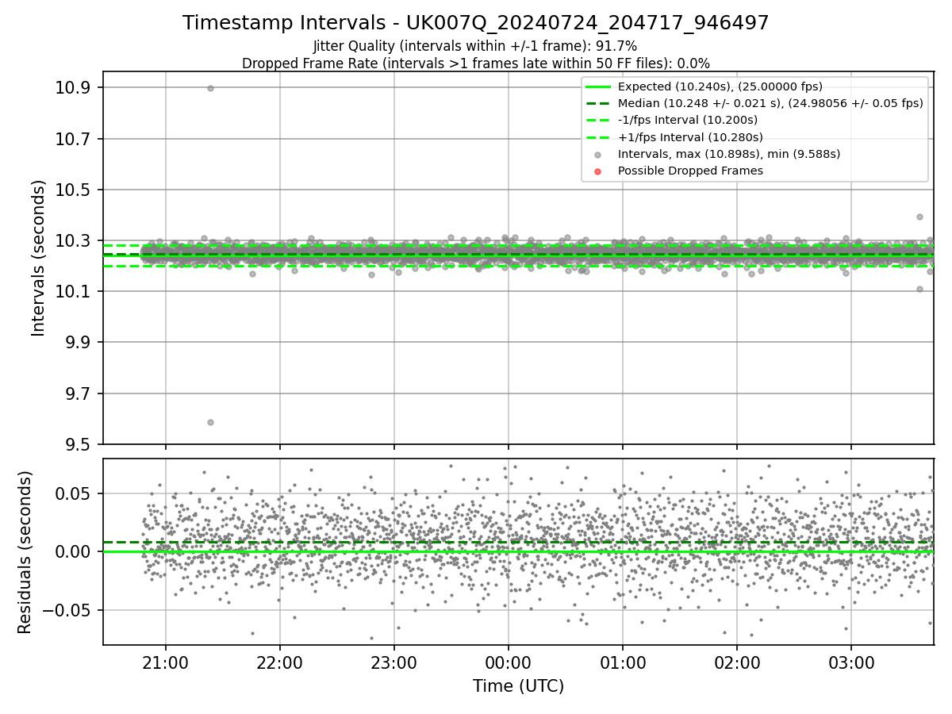Click the 21:00 tick label
The image size is (952, 714).
coord(165,661)
